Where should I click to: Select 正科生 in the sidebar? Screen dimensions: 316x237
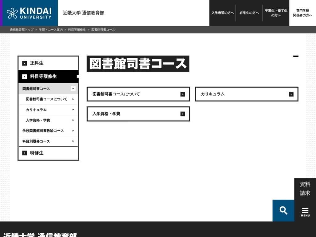pos(48,63)
